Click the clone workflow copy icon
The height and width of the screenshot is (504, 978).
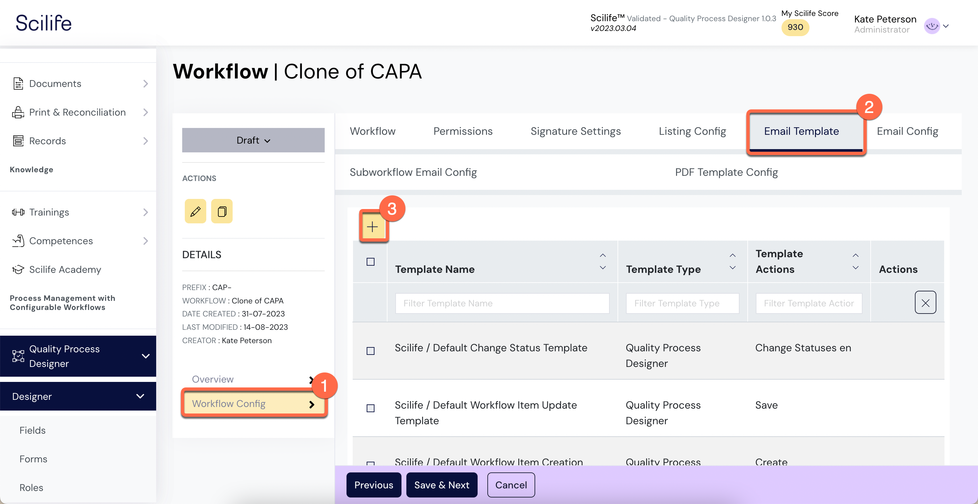(x=222, y=212)
